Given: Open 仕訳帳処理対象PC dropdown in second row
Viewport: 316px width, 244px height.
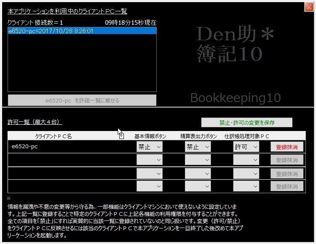Looking at the screenshot, I should tap(246, 160).
